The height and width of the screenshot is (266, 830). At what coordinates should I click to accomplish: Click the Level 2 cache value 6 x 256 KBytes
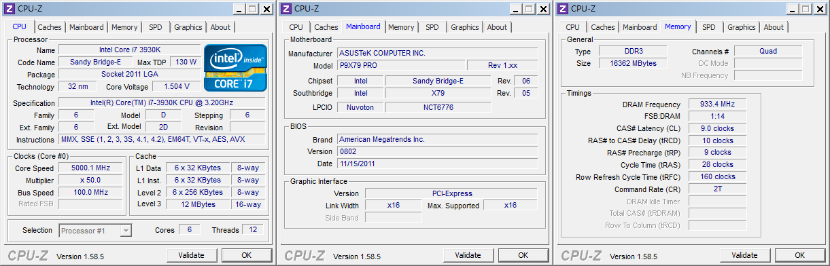tap(197, 192)
